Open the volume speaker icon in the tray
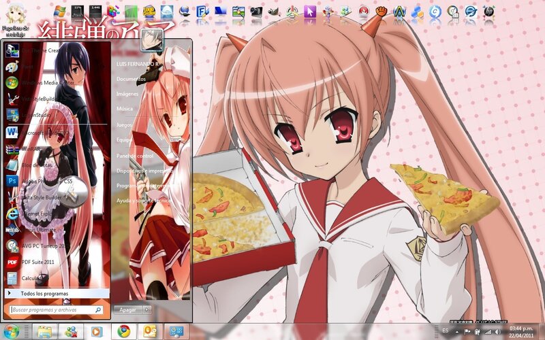545x340 pixels. point(498,332)
